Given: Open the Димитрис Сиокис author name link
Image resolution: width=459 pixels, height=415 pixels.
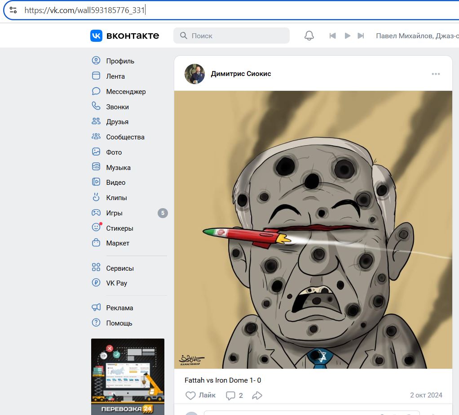Looking at the screenshot, I should [x=241, y=74].
